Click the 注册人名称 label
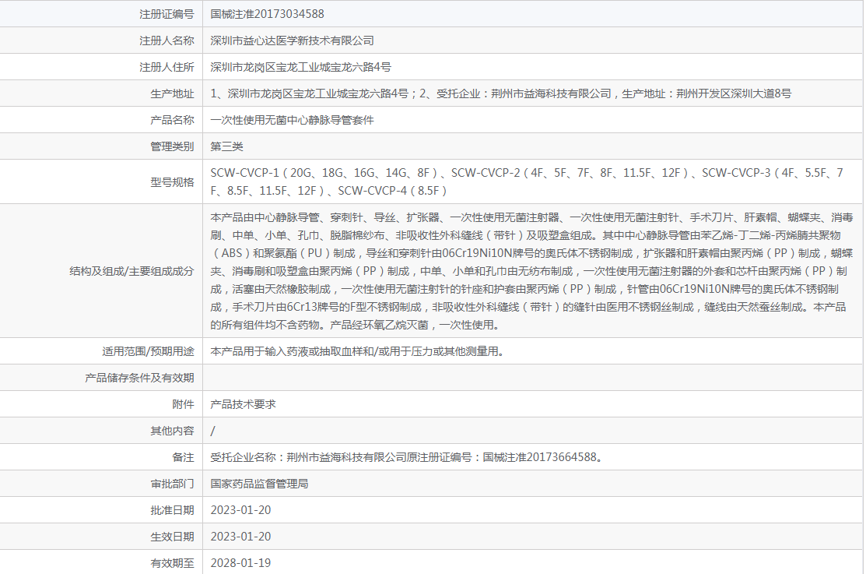The width and height of the screenshot is (866, 574). point(167,40)
